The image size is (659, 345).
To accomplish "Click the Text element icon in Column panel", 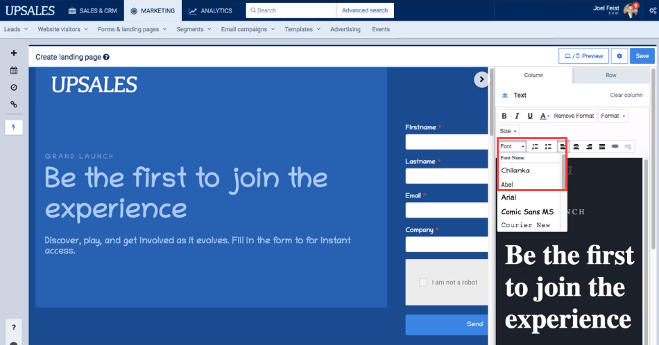I will pyautogui.click(x=505, y=96).
